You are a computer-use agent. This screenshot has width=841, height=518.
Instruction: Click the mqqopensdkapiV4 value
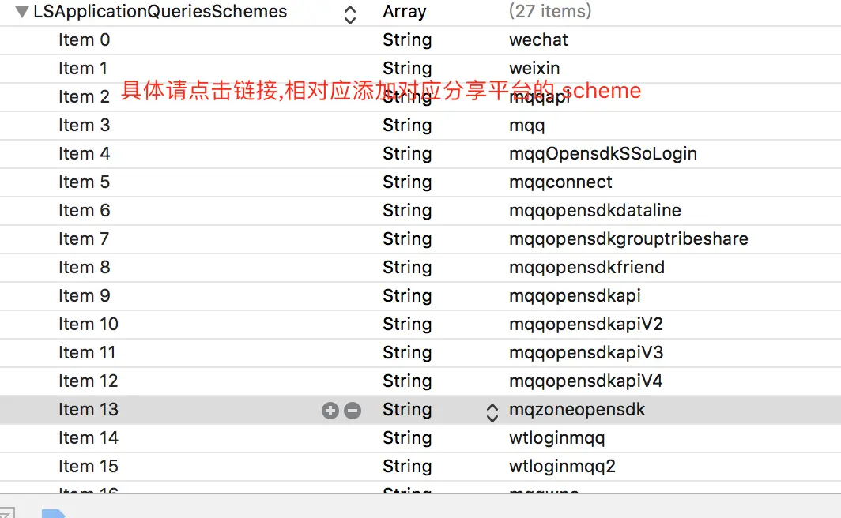pyautogui.click(x=586, y=381)
